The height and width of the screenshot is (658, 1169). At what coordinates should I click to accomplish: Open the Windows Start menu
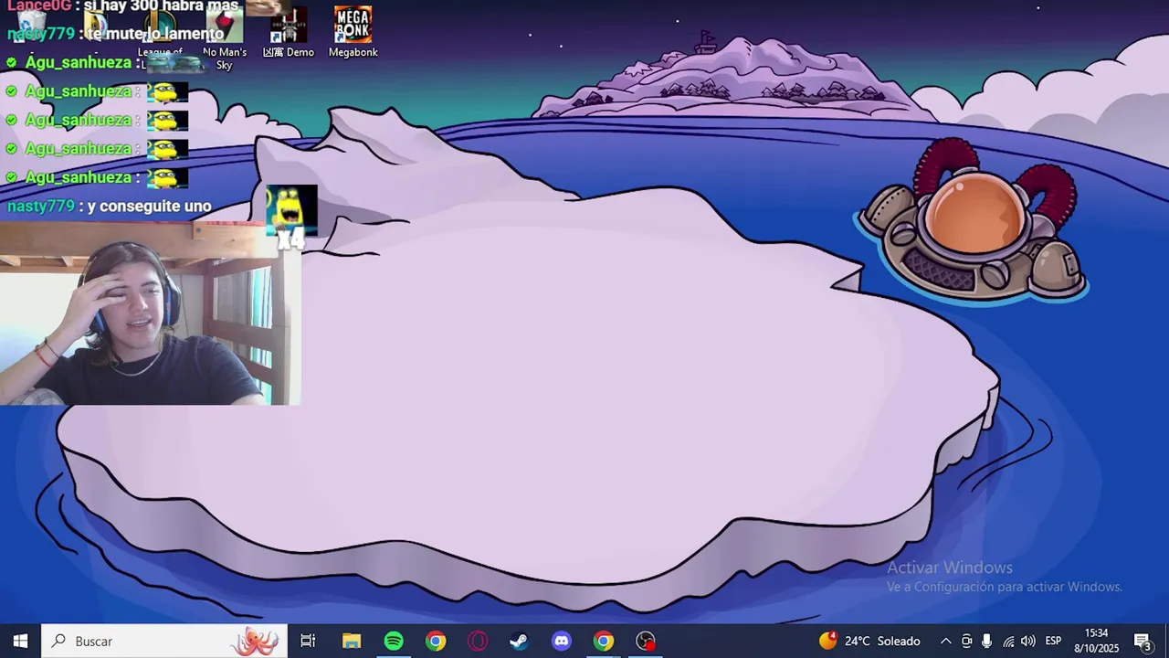20,641
